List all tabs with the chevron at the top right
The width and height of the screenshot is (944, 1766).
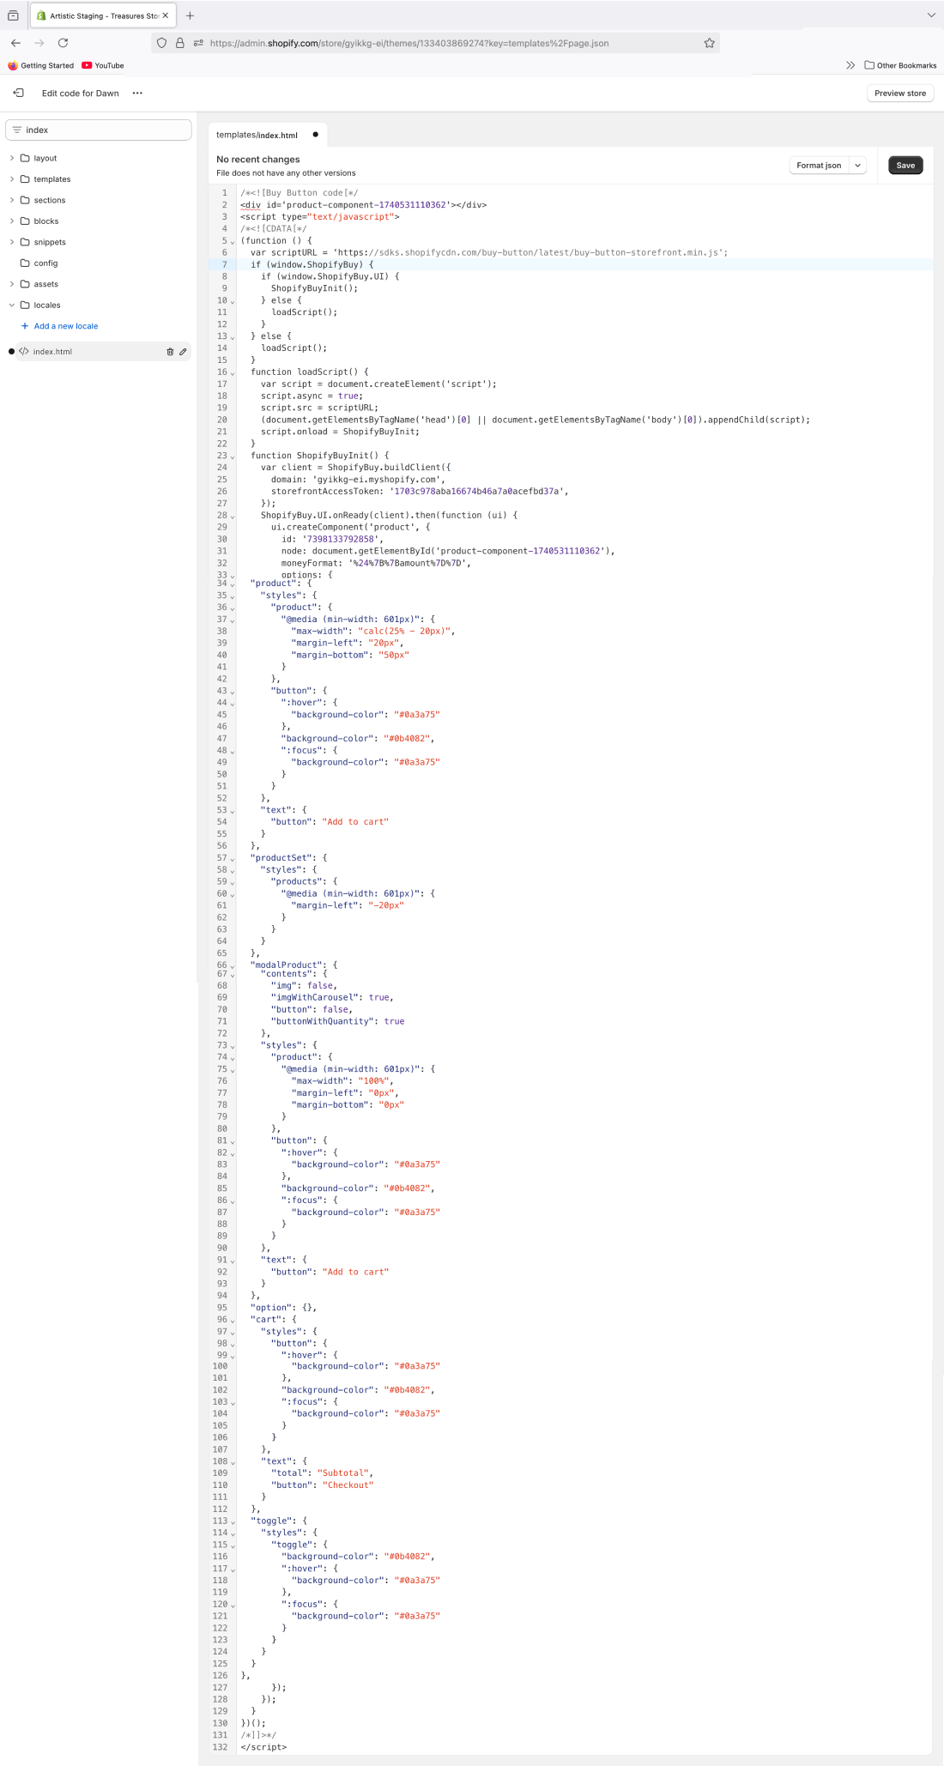931,15
